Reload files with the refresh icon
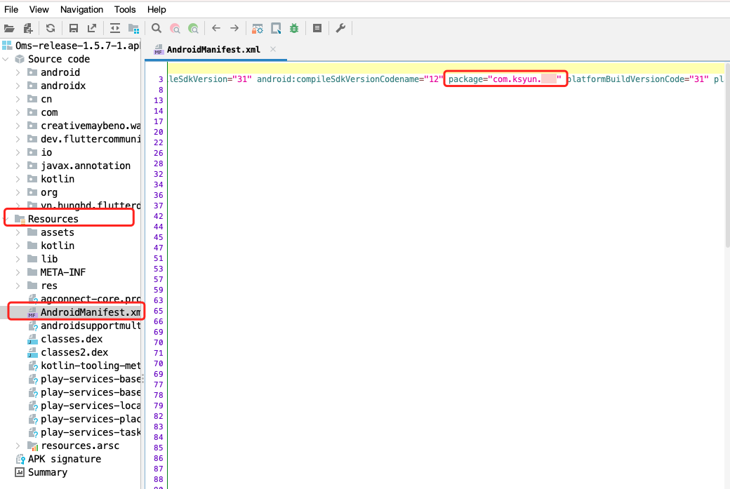 click(x=51, y=28)
